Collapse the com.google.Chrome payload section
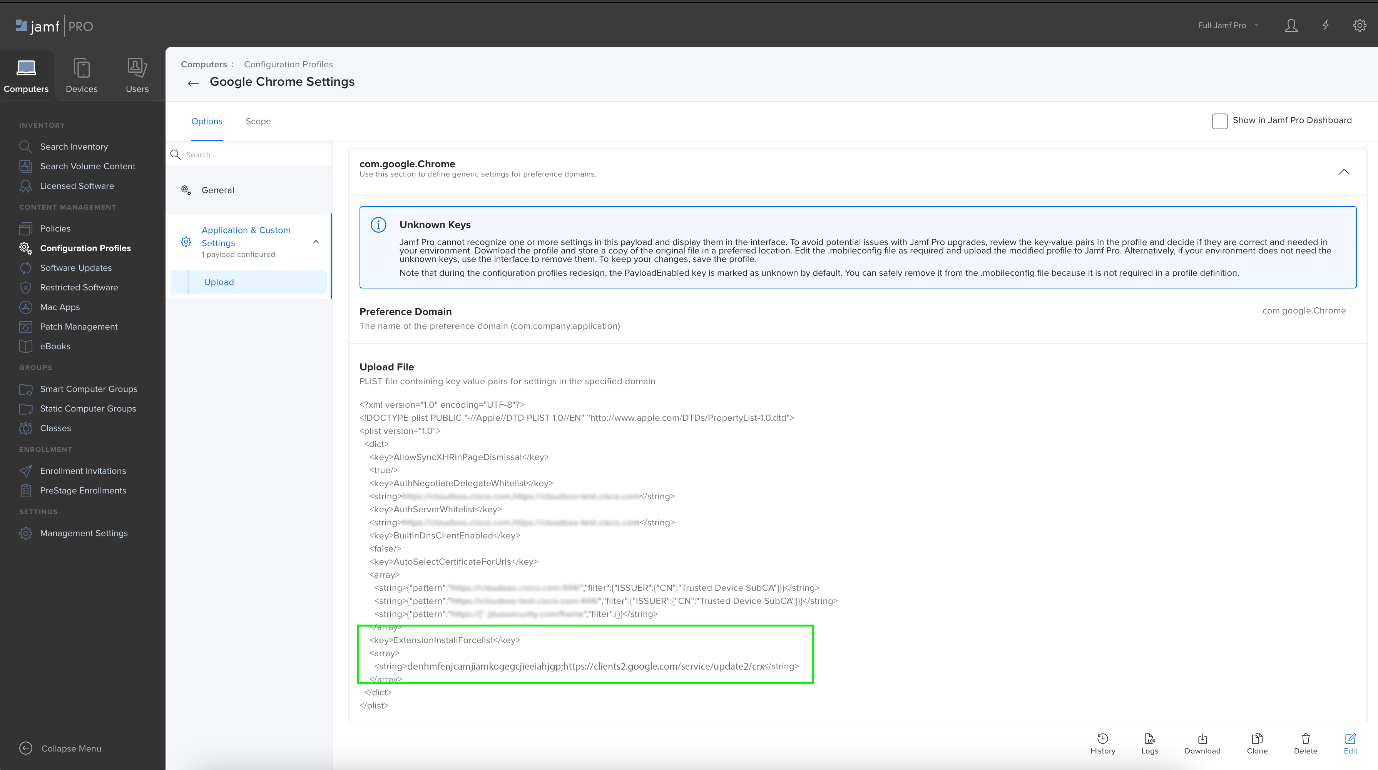The image size is (1378, 770). click(x=1345, y=171)
